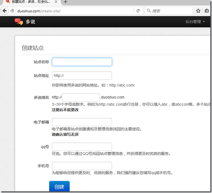Click the magnifier icon in search box

click(149, 10)
